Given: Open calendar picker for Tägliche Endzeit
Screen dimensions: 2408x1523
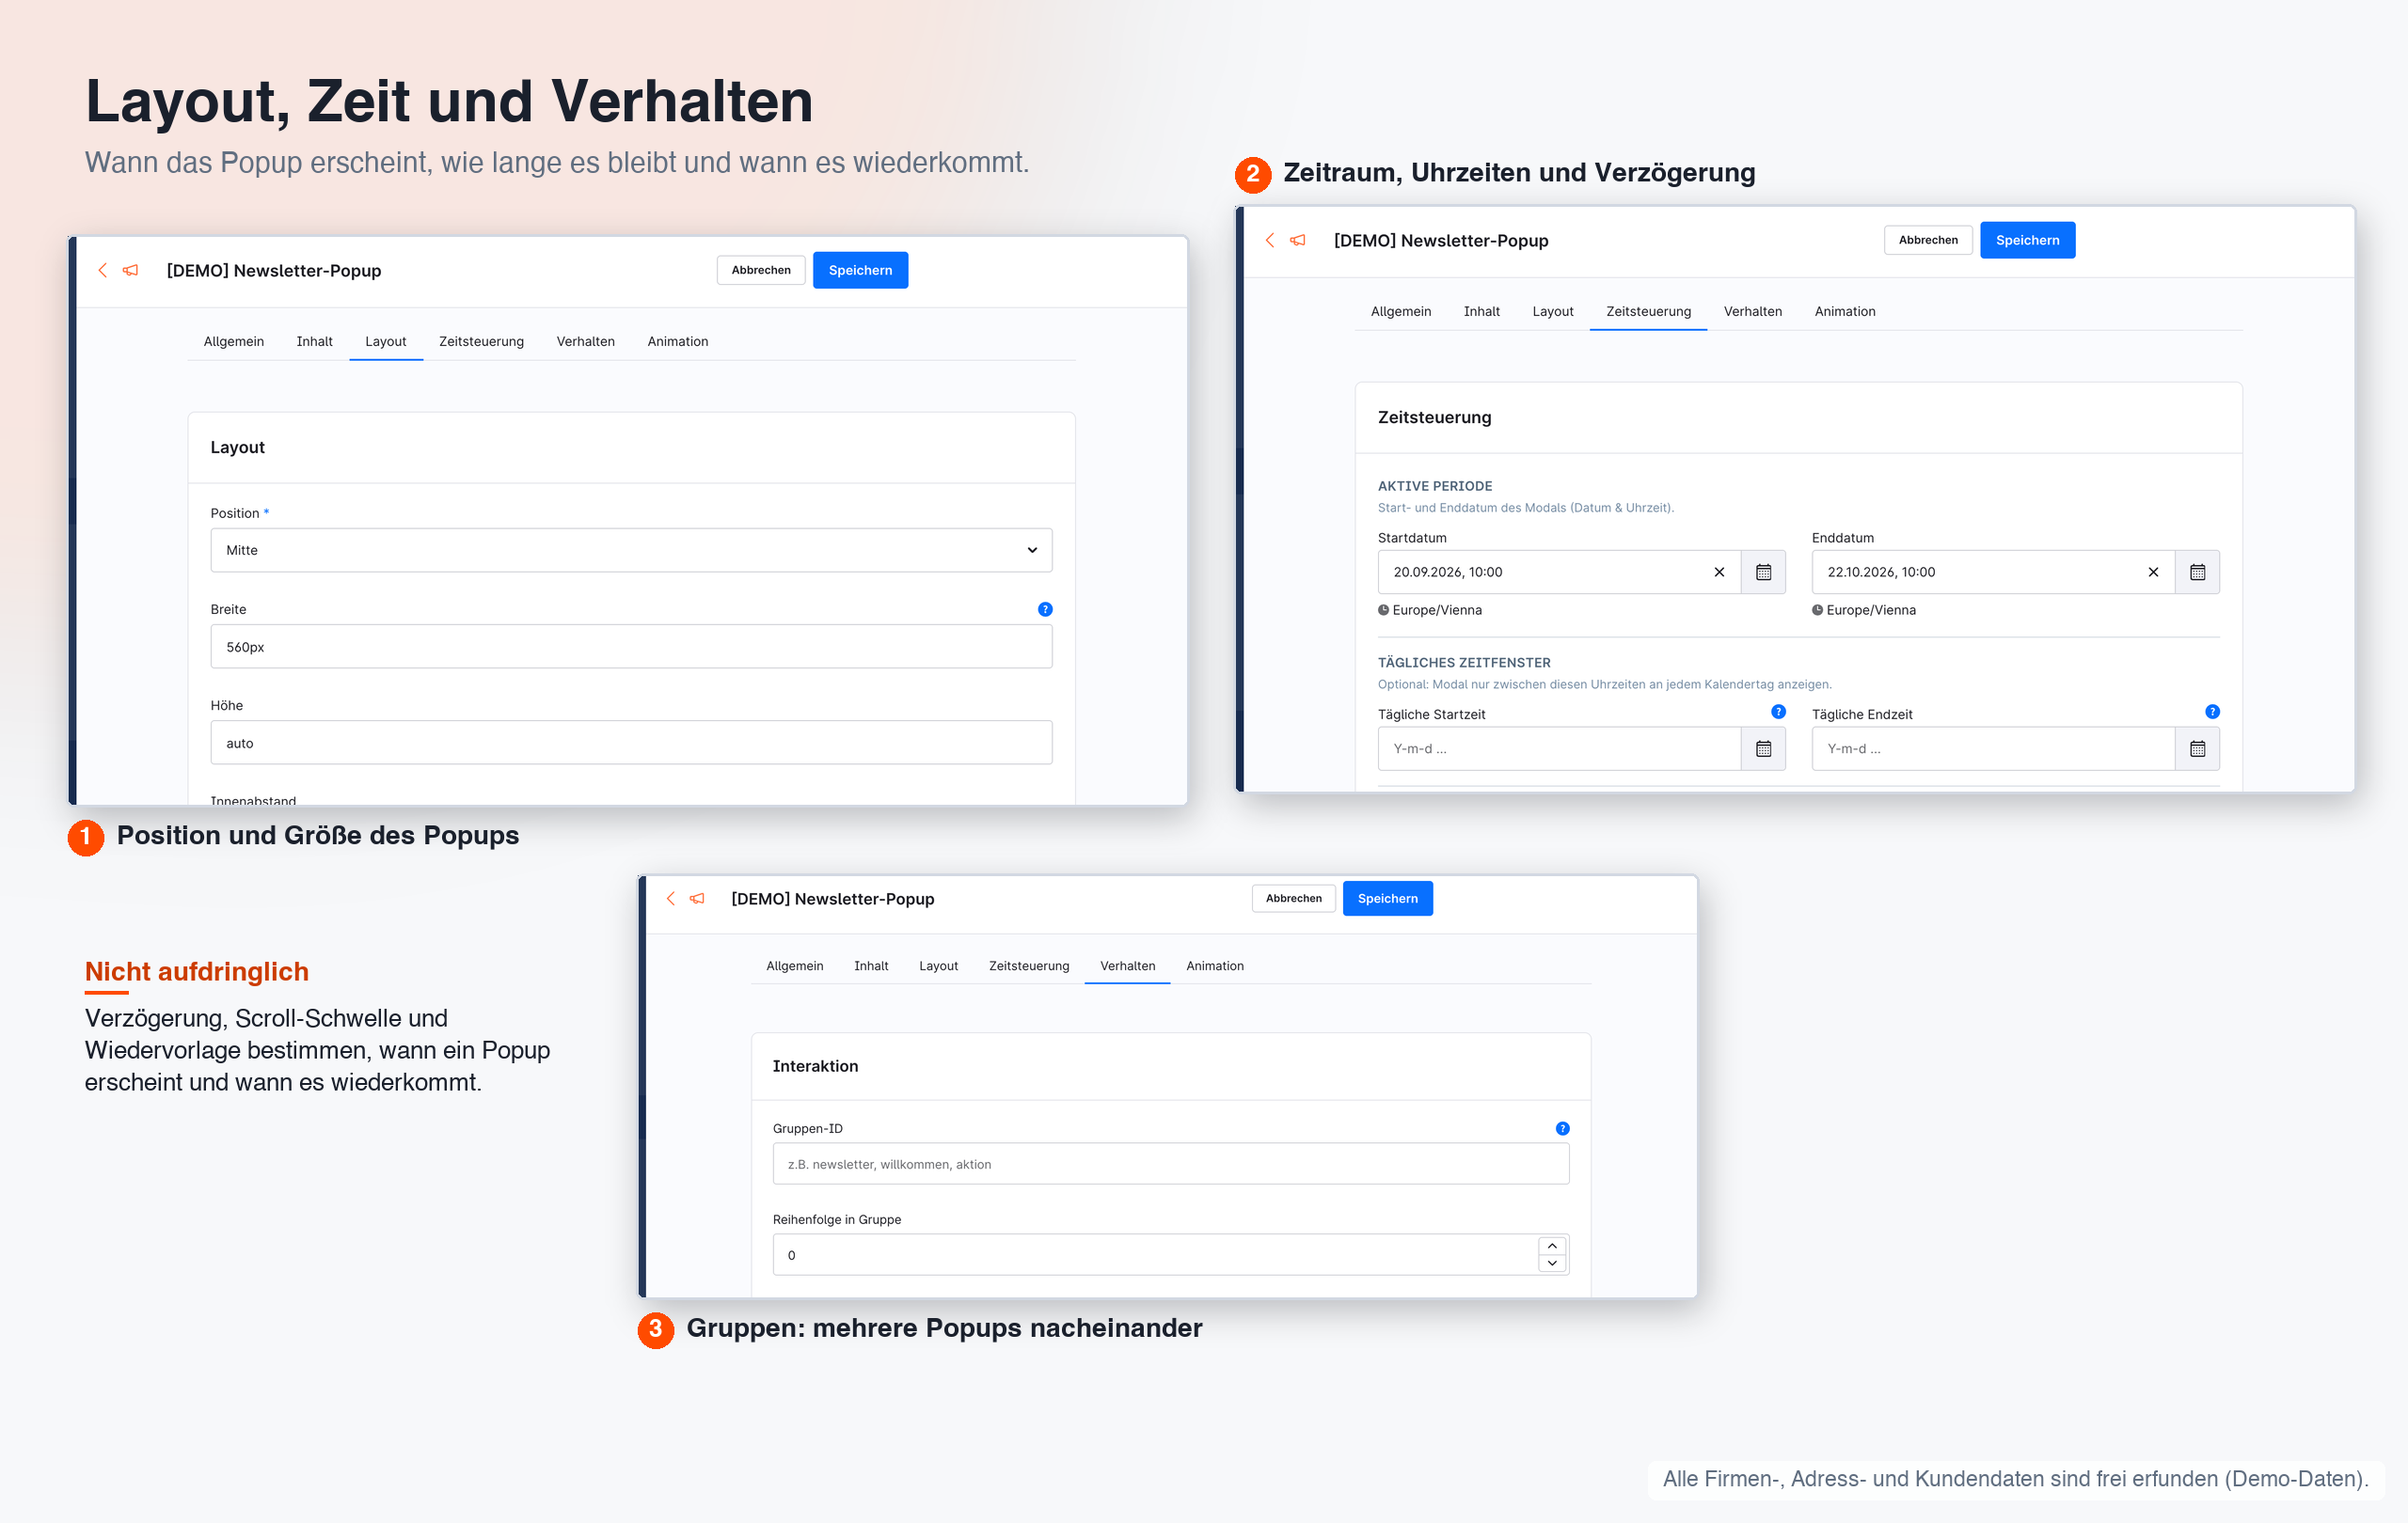Looking at the screenshot, I should (x=2198, y=748).
